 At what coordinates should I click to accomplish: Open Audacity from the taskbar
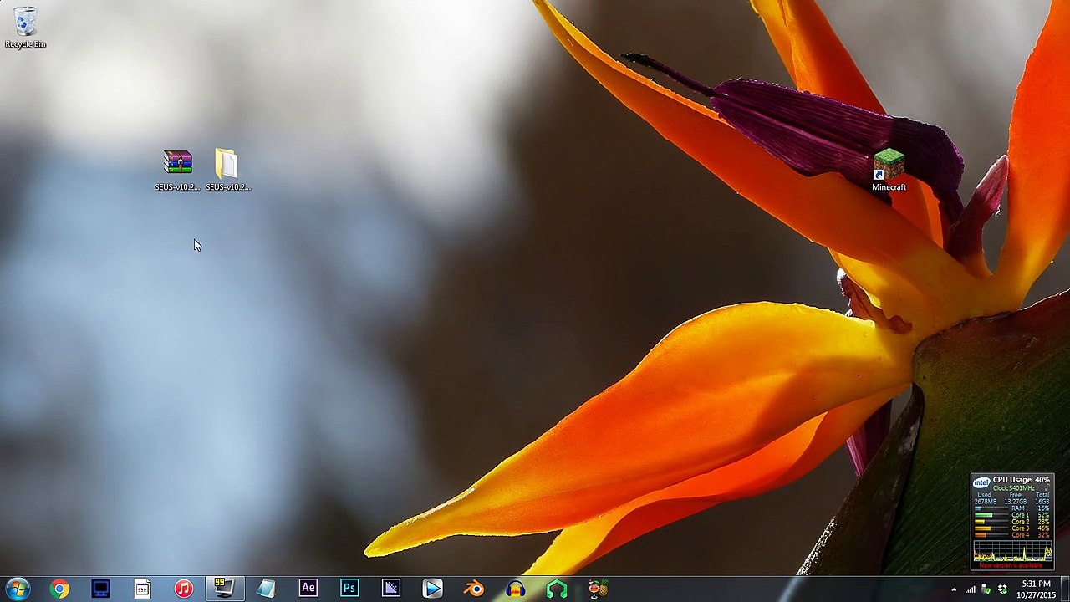[515, 589]
